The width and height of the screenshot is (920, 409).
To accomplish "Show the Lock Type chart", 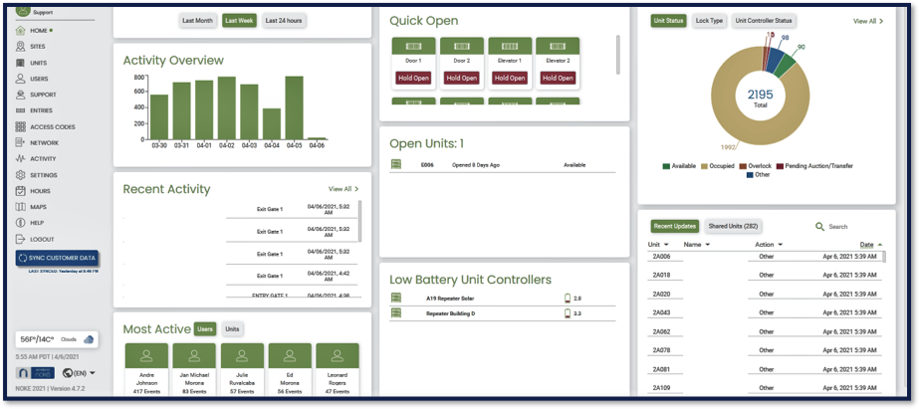I will (709, 21).
